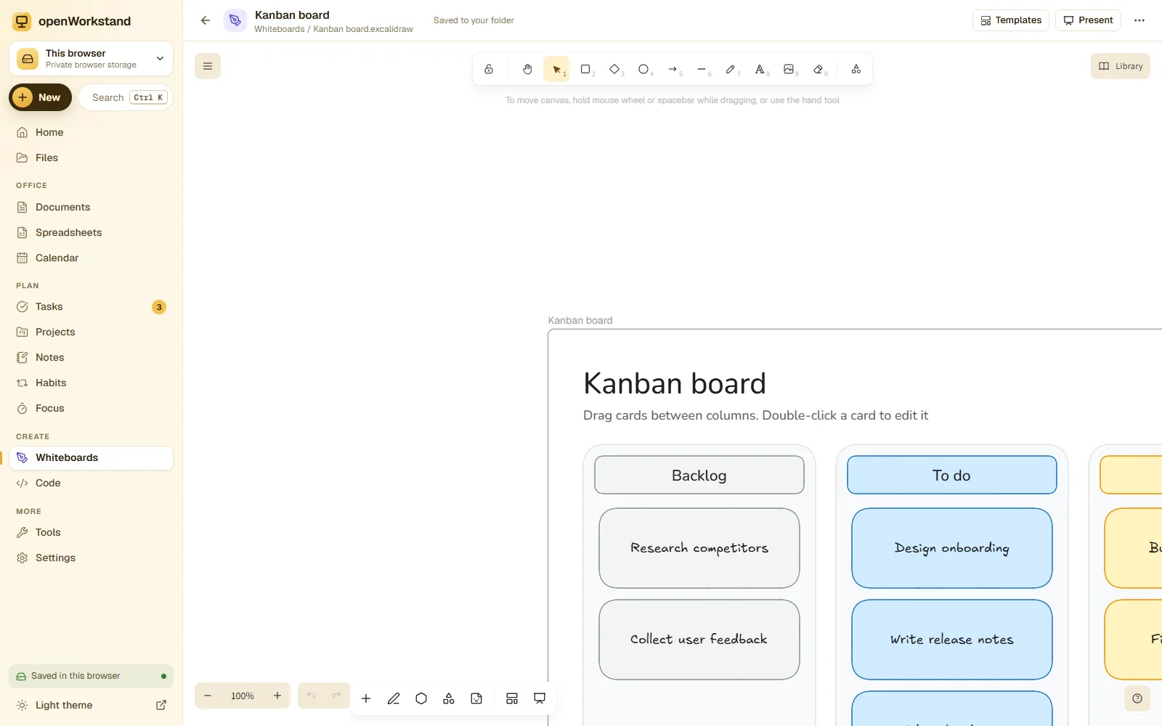The height and width of the screenshot is (726, 1162).
Task: Click the Backlog column header
Action: coord(699,476)
